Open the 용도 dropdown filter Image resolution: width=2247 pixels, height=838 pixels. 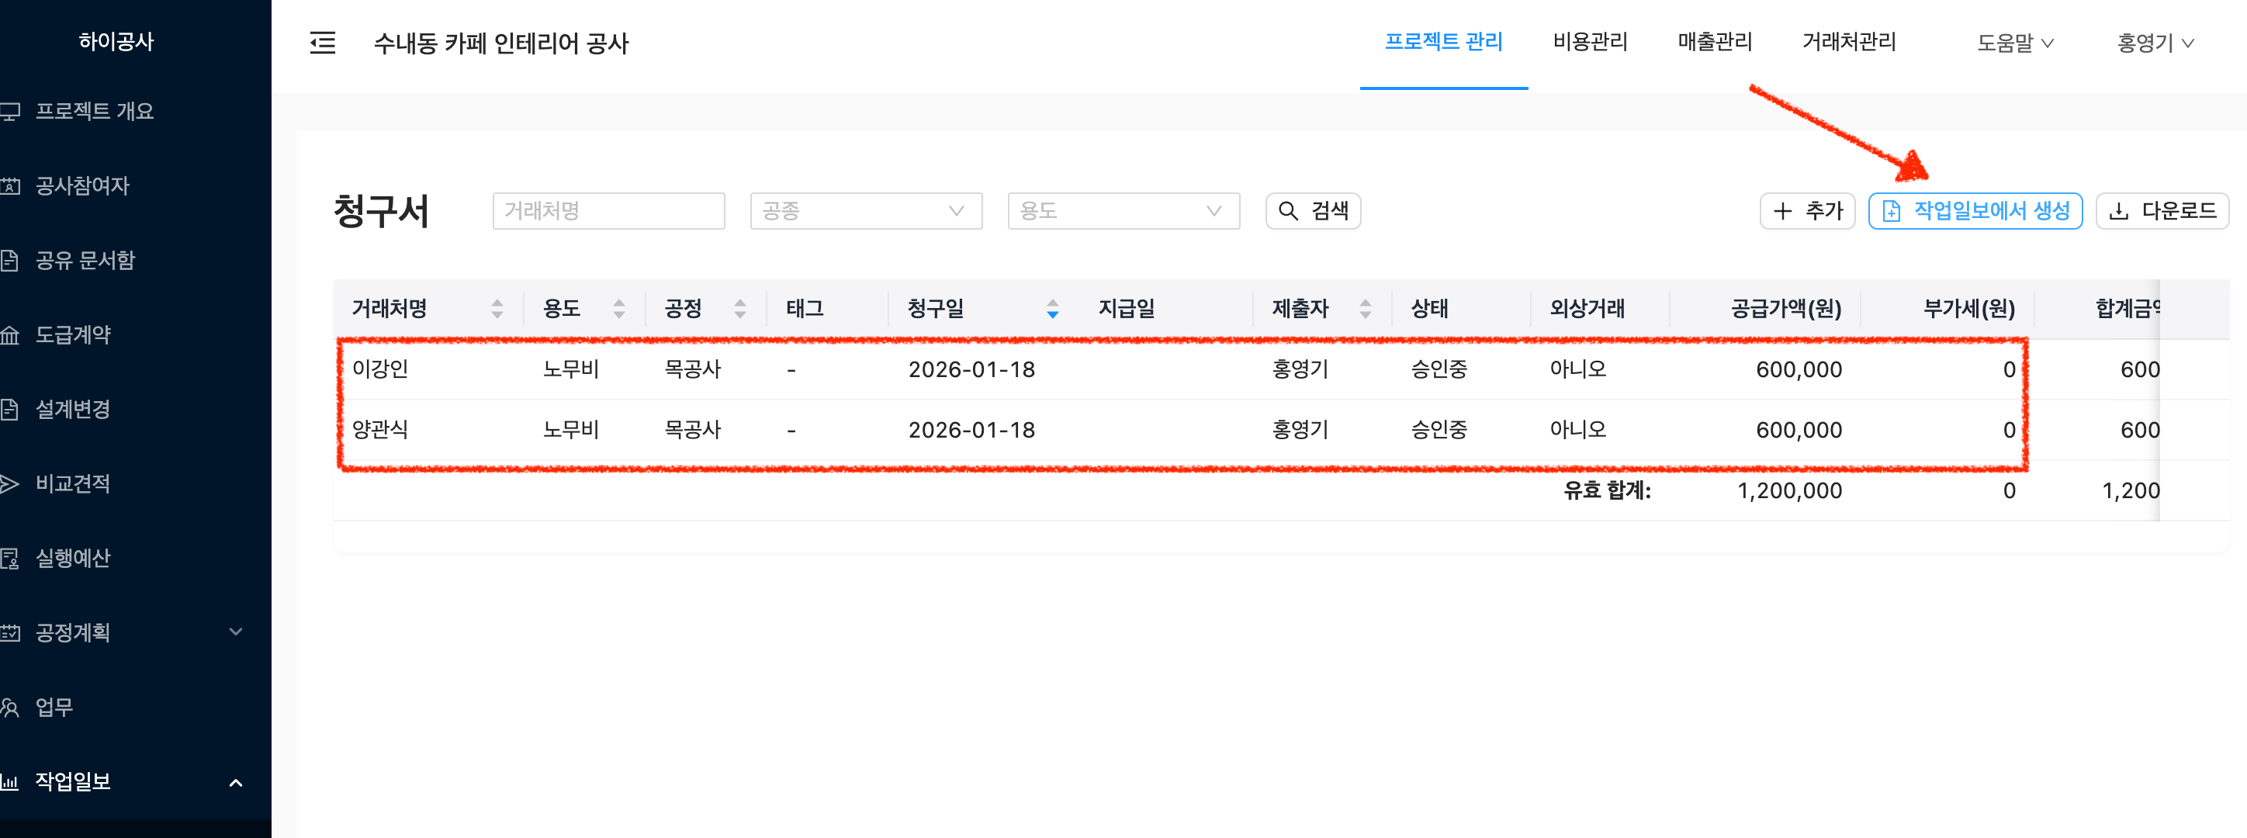point(1123,211)
